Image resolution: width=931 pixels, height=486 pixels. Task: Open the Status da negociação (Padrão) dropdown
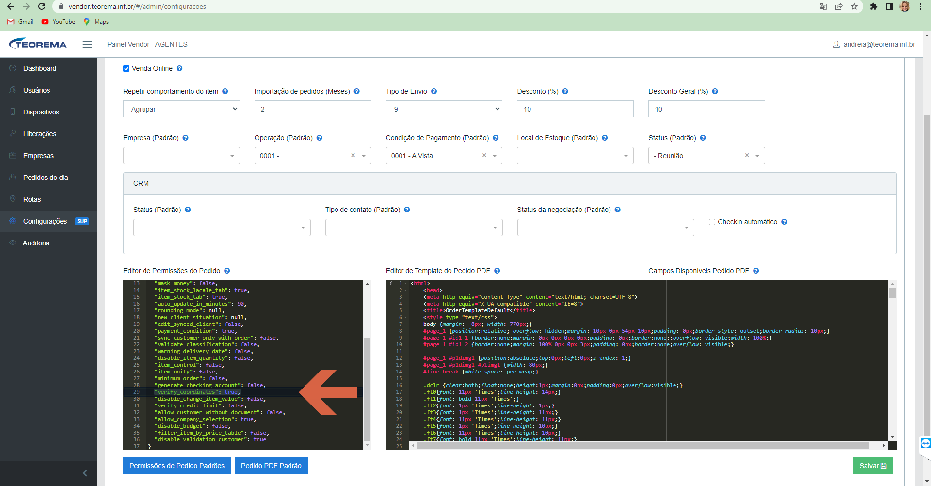coord(606,227)
